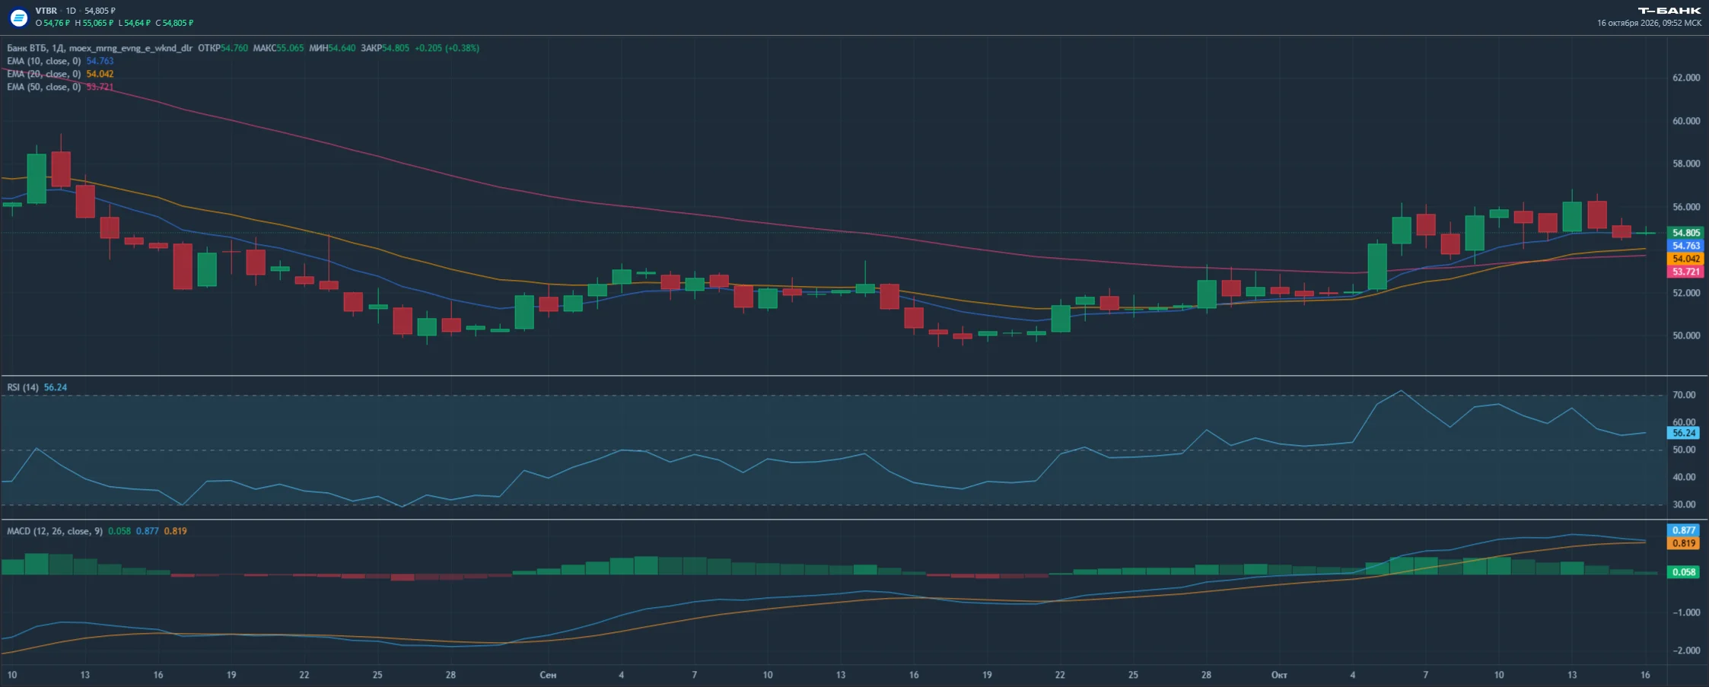
Task: Click the blue 54.763 tag on price axis
Action: [x=1685, y=246]
